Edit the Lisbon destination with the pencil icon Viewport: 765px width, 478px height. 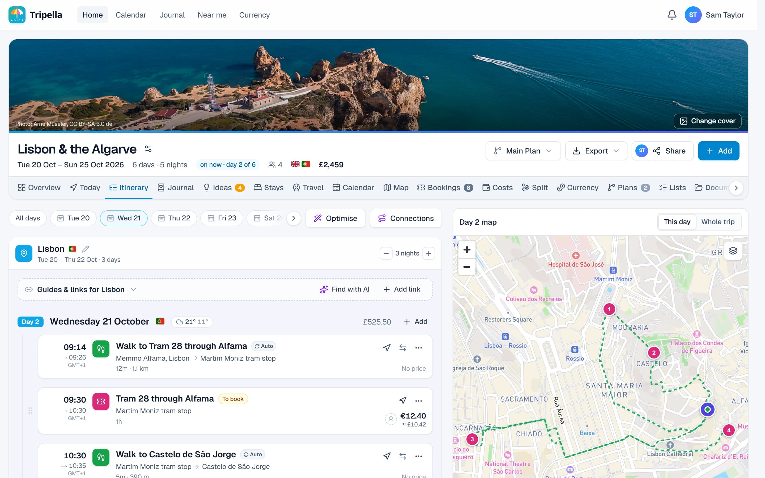pyautogui.click(x=85, y=249)
